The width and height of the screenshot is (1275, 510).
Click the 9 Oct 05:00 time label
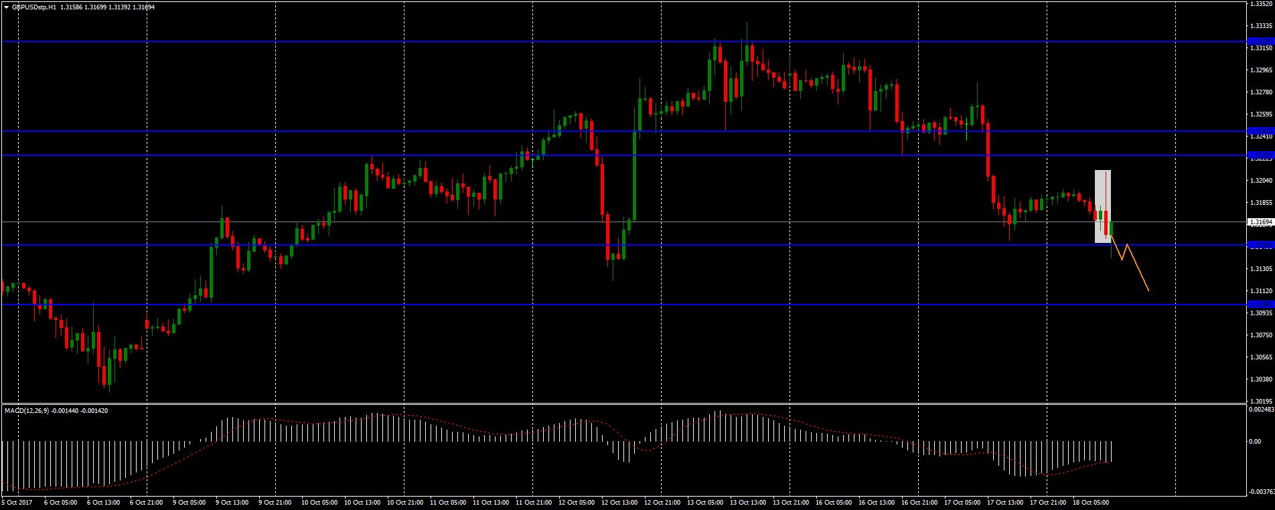click(190, 502)
